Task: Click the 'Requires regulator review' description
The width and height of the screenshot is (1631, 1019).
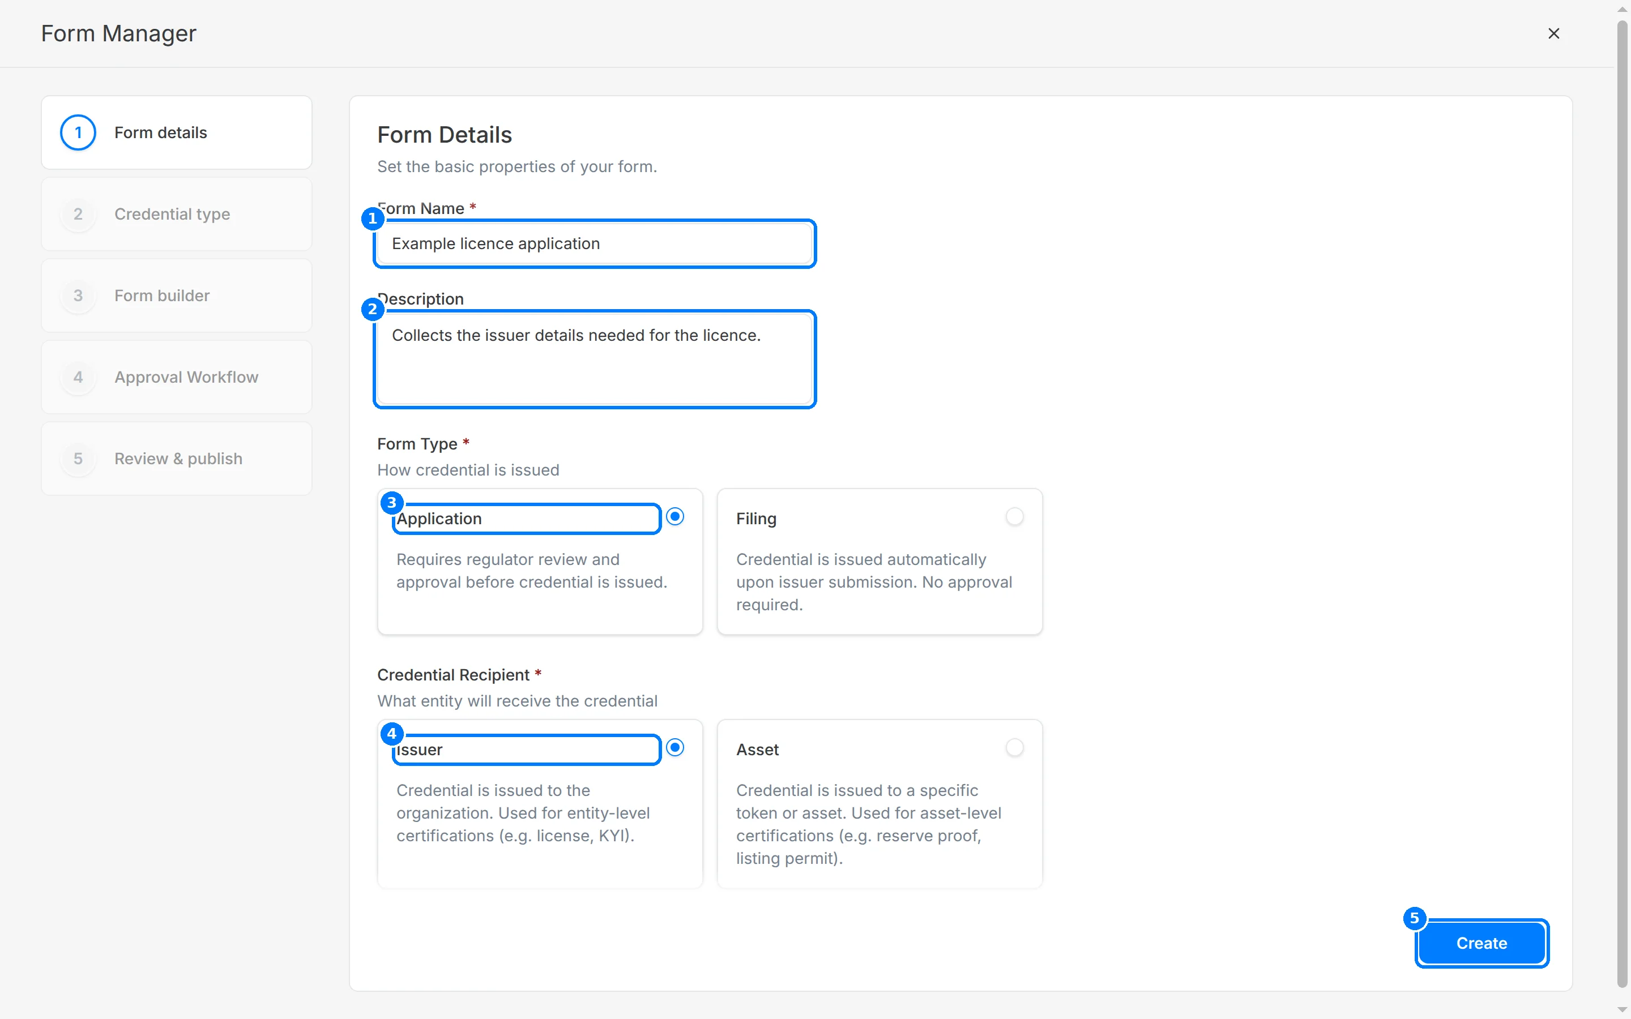Action: [x=531, y=570]
